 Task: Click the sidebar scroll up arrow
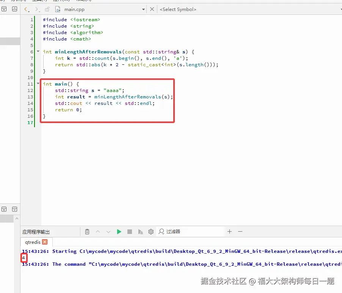17,218
